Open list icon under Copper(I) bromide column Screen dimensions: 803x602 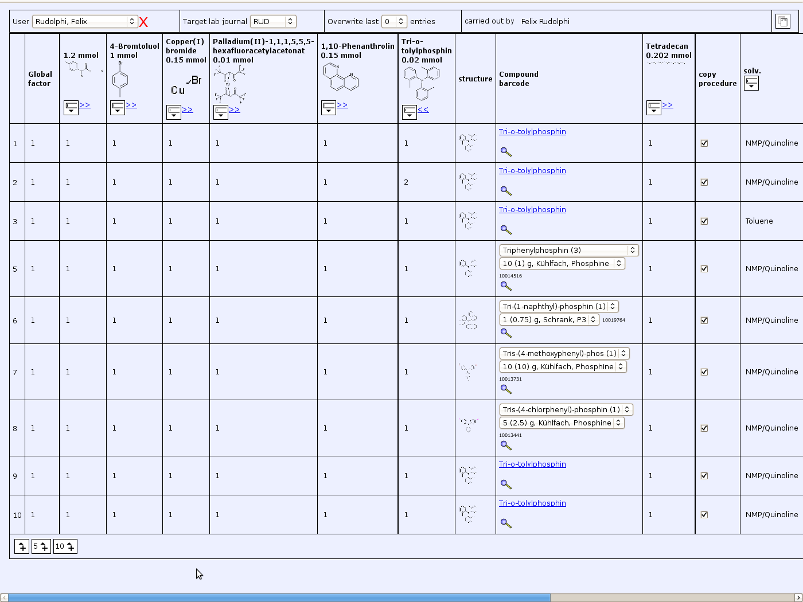[x=174, y=112]
